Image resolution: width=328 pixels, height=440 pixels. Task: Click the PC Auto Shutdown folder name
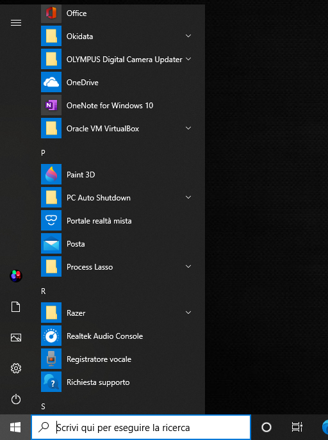pos(99,198)
